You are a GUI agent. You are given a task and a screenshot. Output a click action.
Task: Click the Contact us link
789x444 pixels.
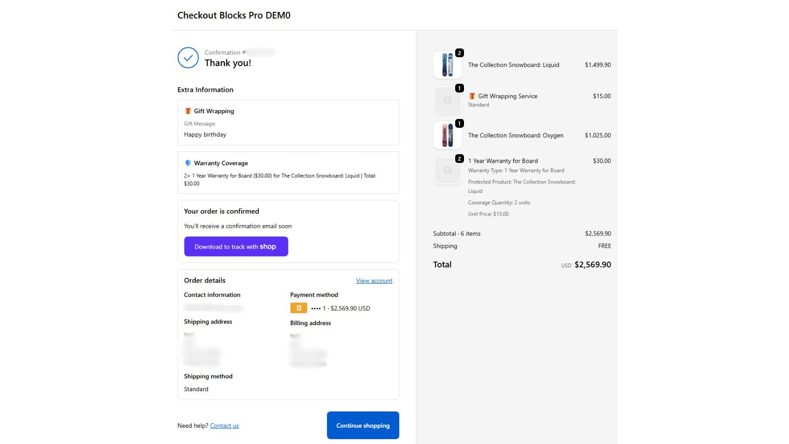click(x=224, y=425)
